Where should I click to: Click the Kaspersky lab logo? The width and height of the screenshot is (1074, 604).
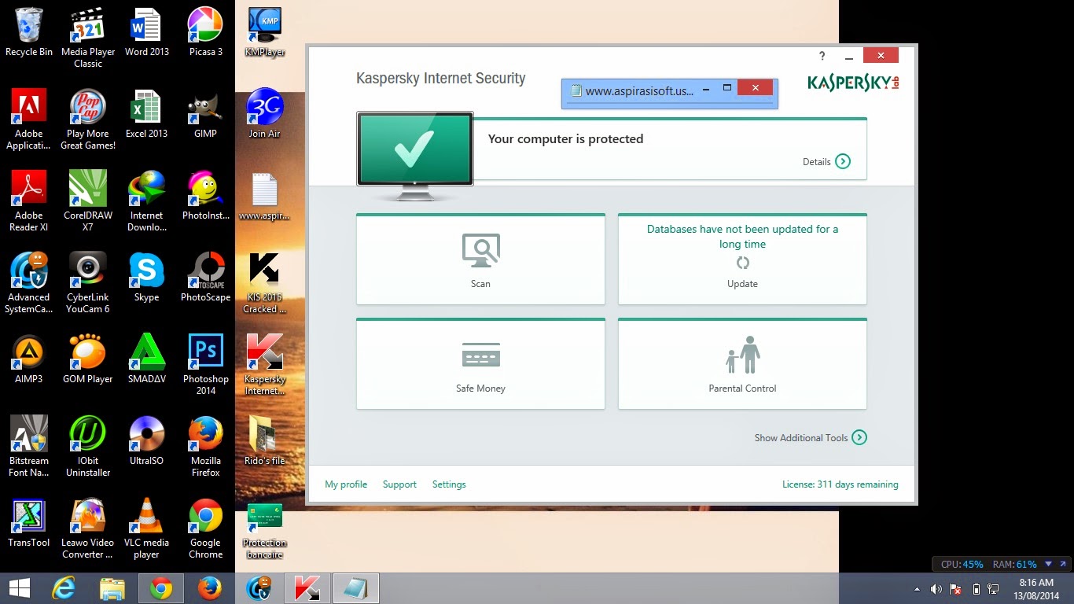point(853,82)
